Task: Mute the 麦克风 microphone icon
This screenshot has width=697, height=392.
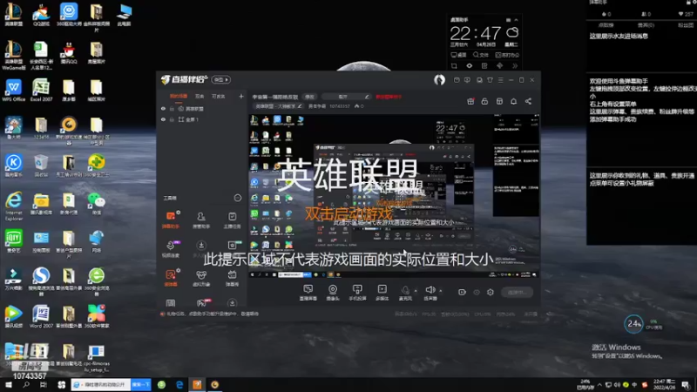Action: pos(405,290)
